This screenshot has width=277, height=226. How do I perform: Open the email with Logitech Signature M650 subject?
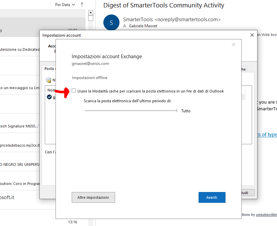point(20,123)
